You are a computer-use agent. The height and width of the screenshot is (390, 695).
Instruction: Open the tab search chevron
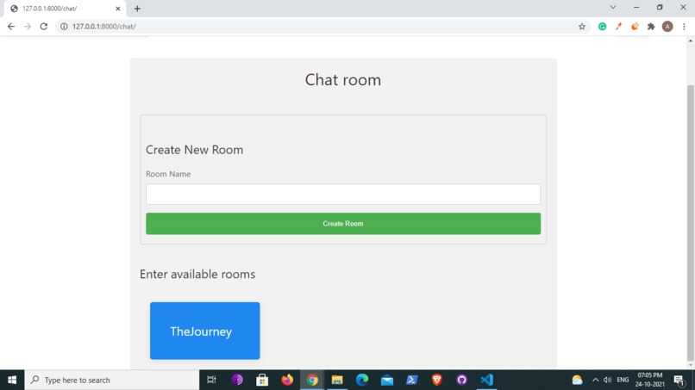point(613,8)
